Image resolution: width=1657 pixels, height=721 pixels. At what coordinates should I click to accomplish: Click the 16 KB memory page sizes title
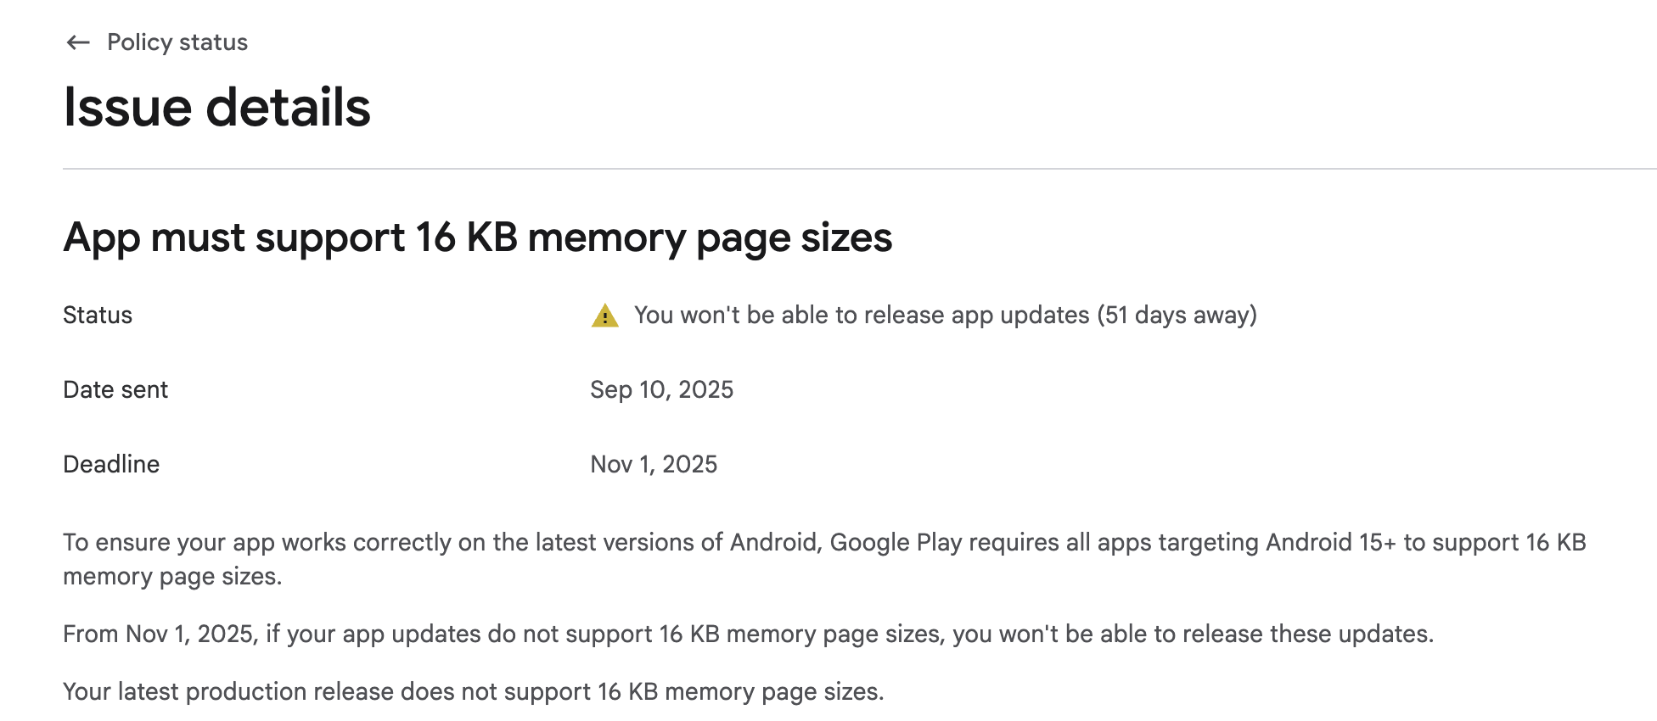point(477,238)
